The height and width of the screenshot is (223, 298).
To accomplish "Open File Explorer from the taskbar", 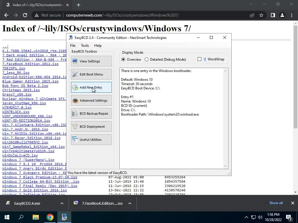I will (36, 217).
